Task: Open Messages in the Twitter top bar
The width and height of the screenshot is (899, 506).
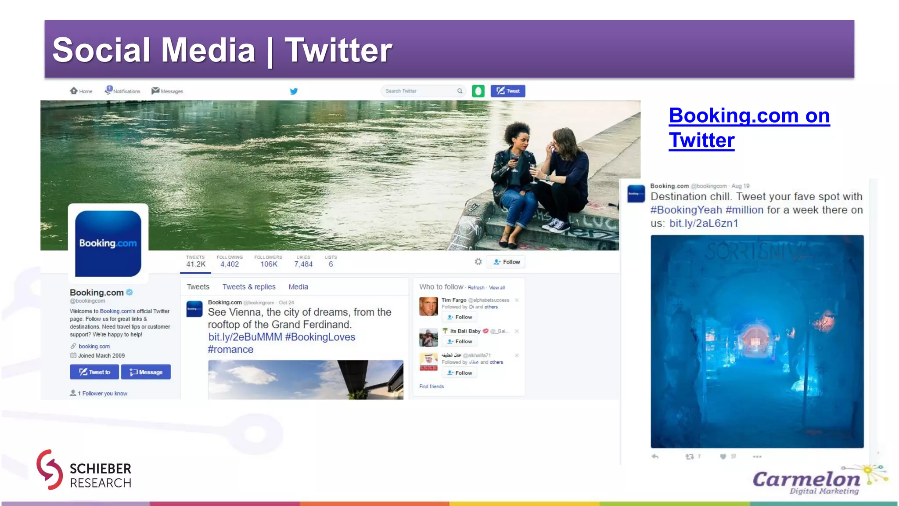Action: coord(167,91)
